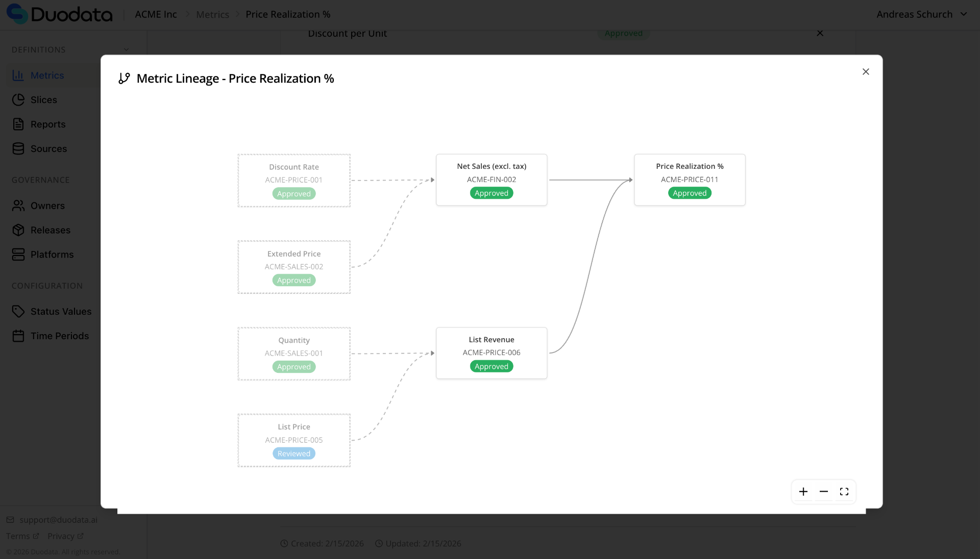Viewport: 980px width, 559px height.
Task: Navigate to the Metrics breadcrumb item
Action: tap(212, 14)
